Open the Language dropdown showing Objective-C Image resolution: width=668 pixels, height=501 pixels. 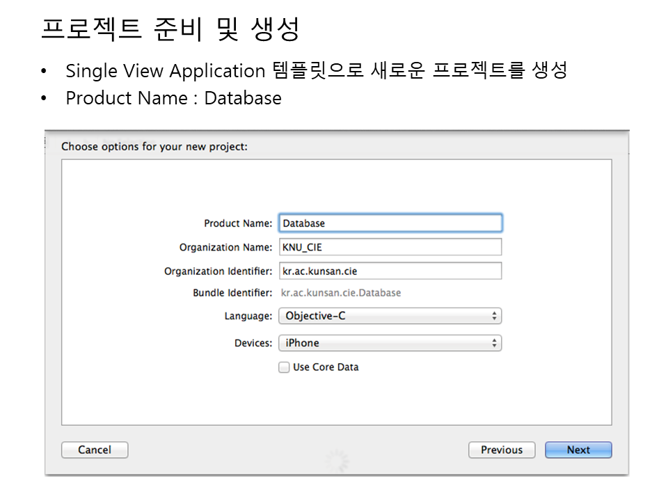pos(390,316)
